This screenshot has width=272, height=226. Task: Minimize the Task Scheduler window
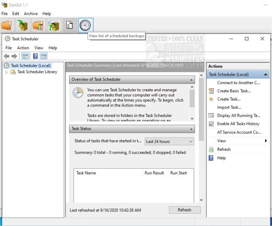tap(231, 39)
